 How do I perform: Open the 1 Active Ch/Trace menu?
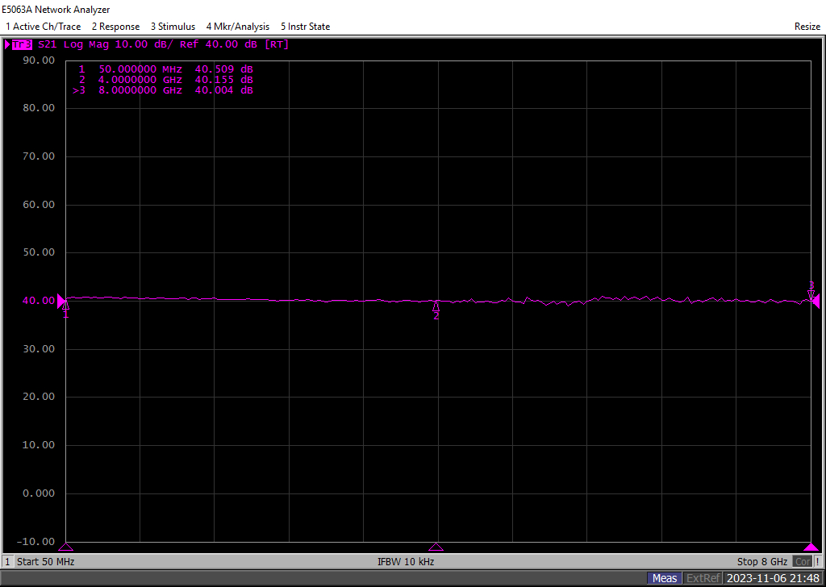click(43, 27)
